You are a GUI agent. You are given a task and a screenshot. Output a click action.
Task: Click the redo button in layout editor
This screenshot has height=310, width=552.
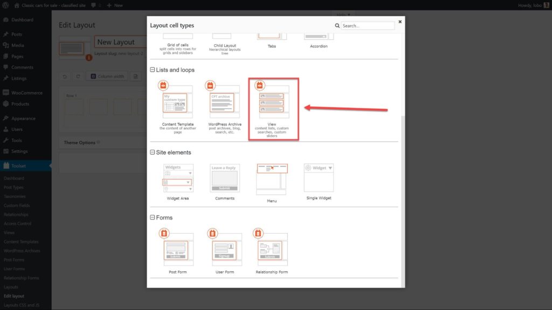[x=78, y=76]
